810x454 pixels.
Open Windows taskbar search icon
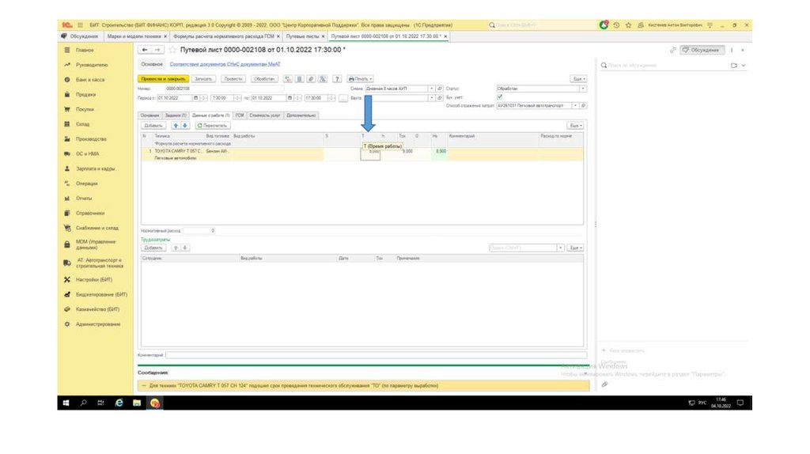[84, 403]
